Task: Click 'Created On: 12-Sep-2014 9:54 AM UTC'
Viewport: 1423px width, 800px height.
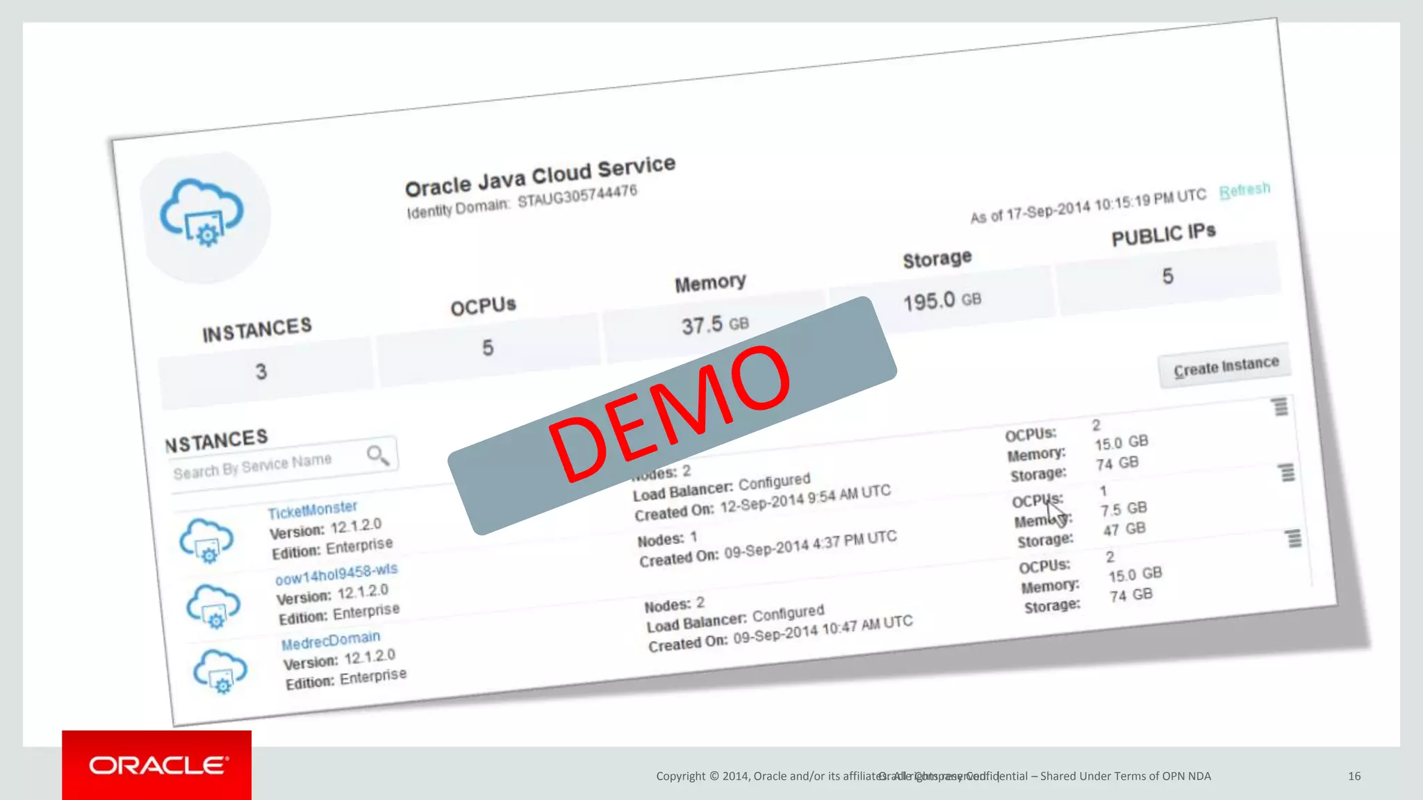Action: click(x=762, y=503)
